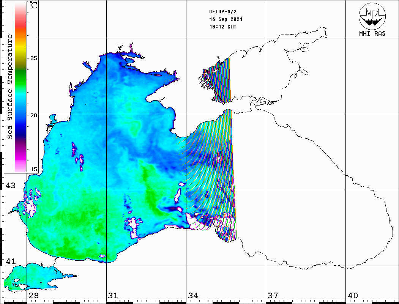Image resolution: width=399 pixels, height=304 pixels.
Task: Click the '20' colorbar tick value
Action: 33,115
